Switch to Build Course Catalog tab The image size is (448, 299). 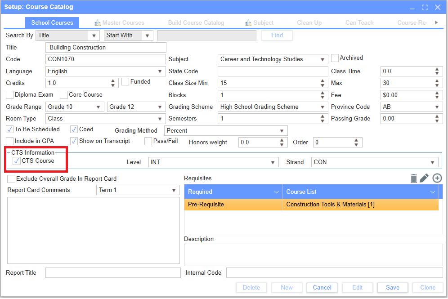[196, 22]
